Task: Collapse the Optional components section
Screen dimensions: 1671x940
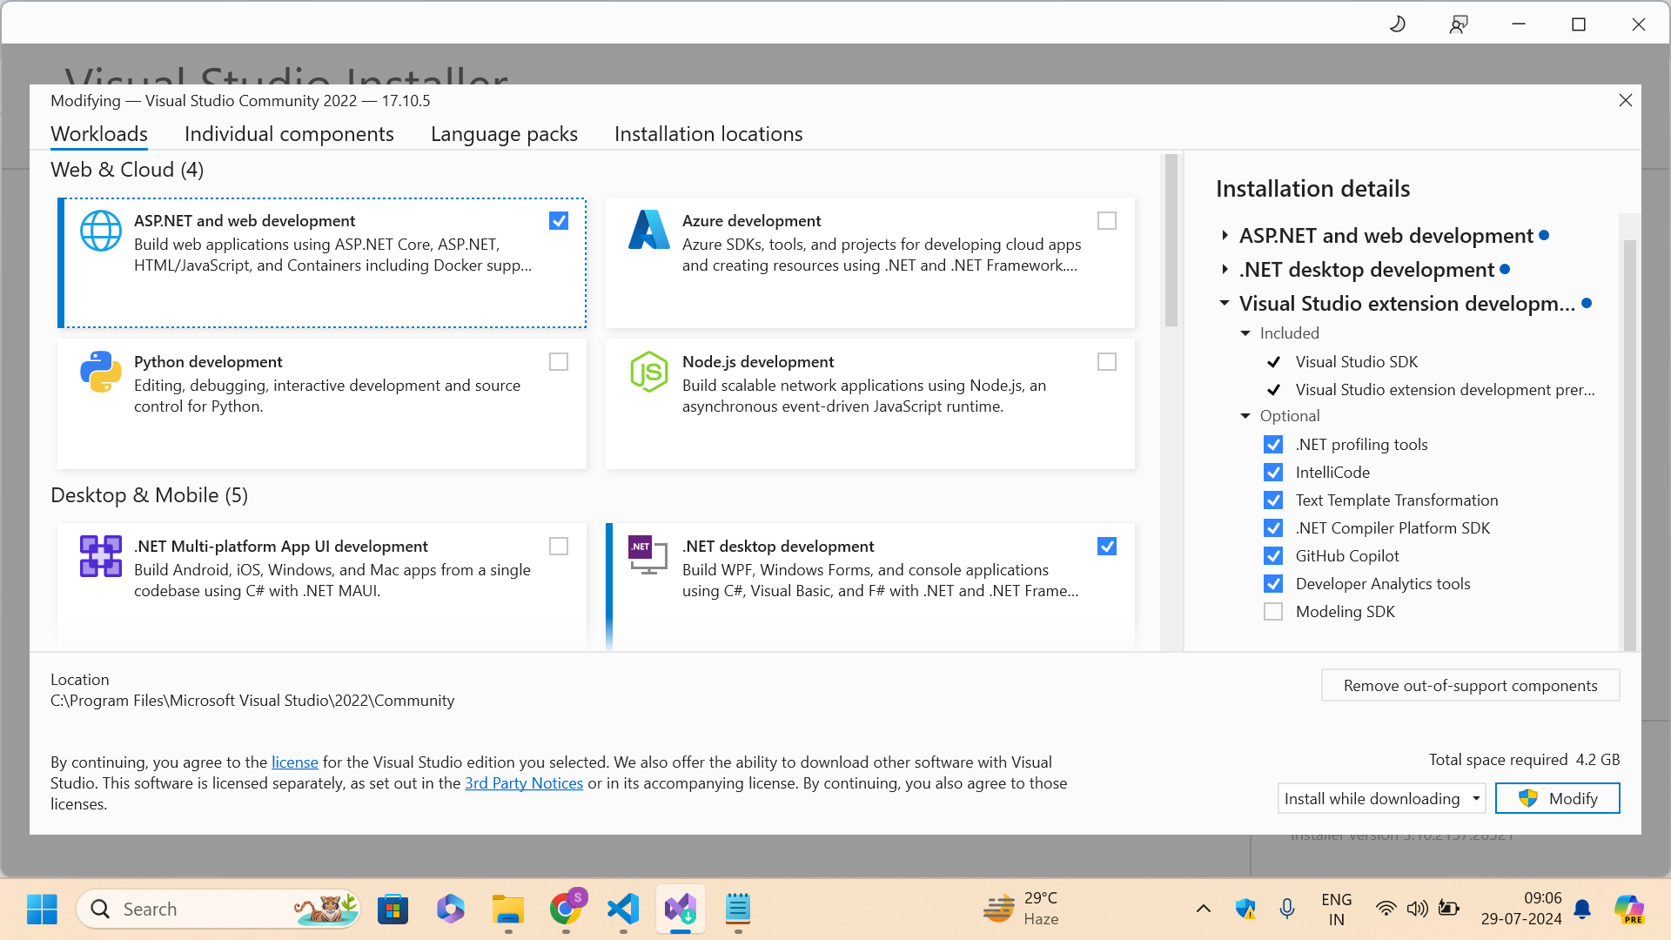Action: coord(1245,416)
